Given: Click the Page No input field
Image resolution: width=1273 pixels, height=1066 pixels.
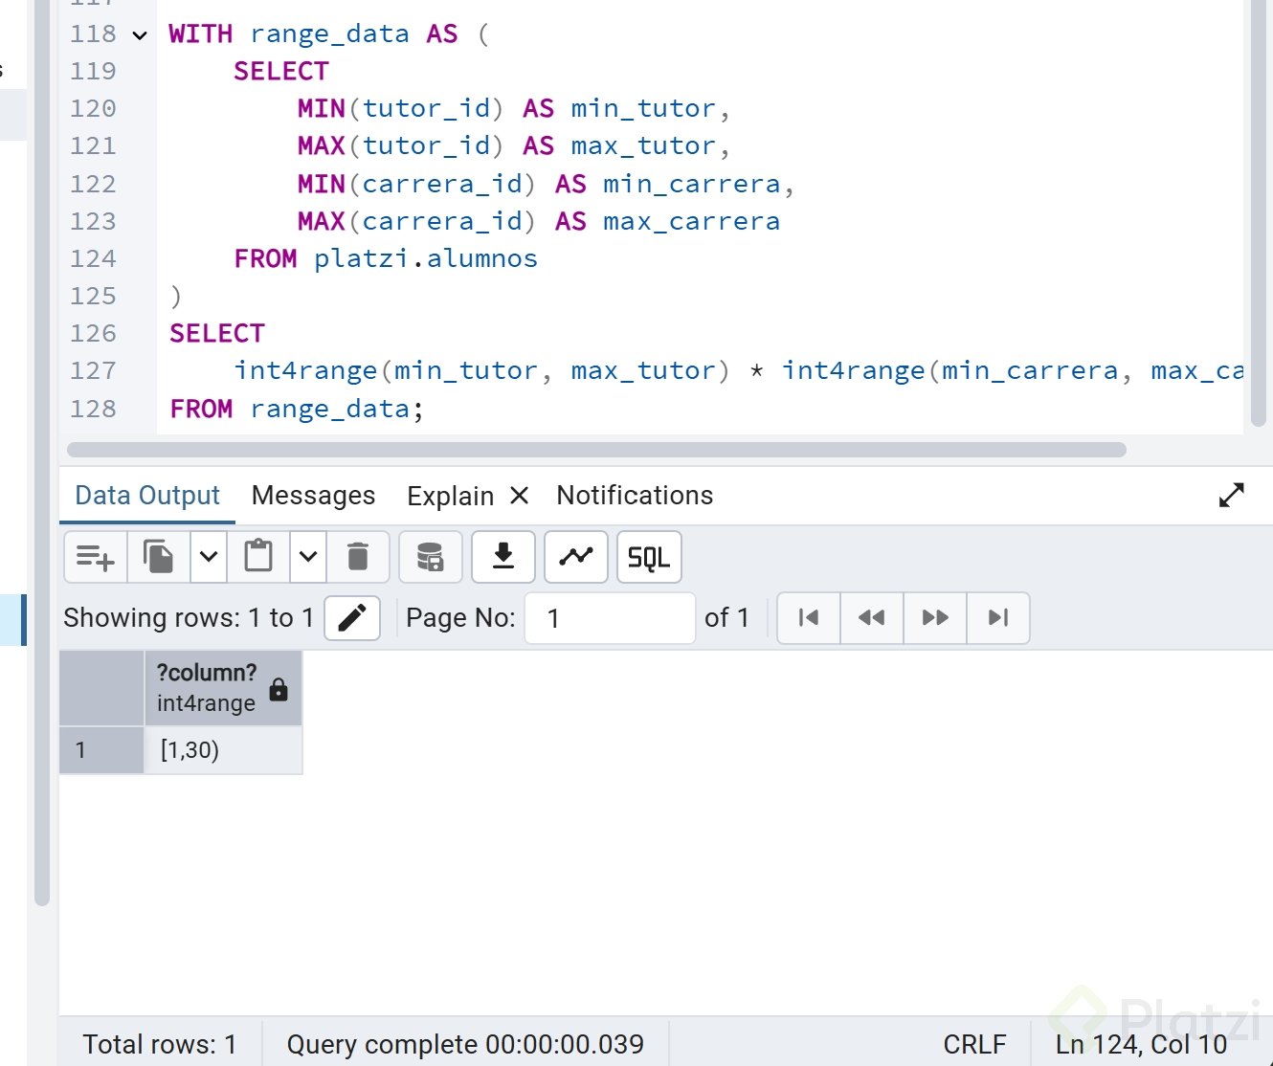Looking at the screenshot, I should click(610, 618).
